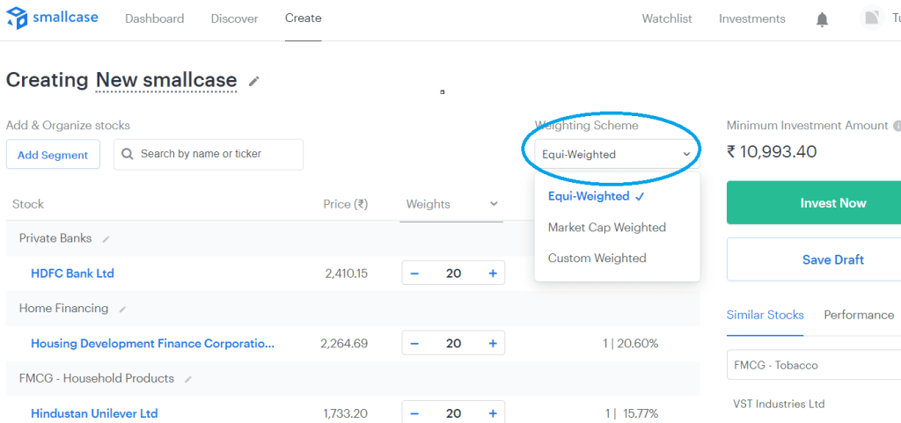Image resolution: width=901 pixels, height=423 pixels.
Task: Decrease Hindustan Unilever Ltd weight with minus
Action: pyautogui.click(x=414, y=413)
